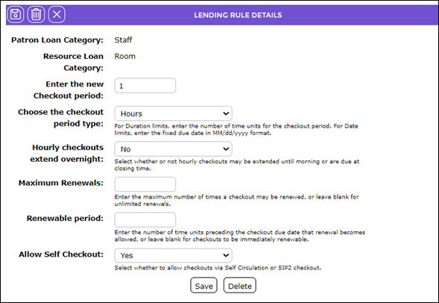Click the save disk icon in header
The height and width of the screenshot is (303, 439).
[x=16, y=15]
